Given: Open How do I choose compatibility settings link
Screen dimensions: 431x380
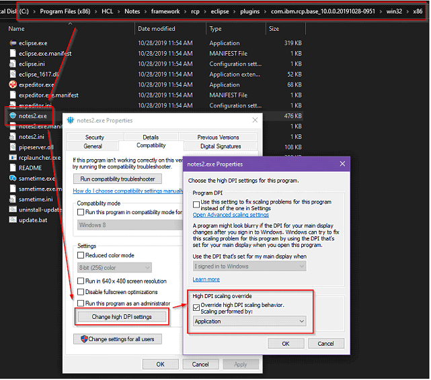Looking at the screenshot, I should (128, 191).
